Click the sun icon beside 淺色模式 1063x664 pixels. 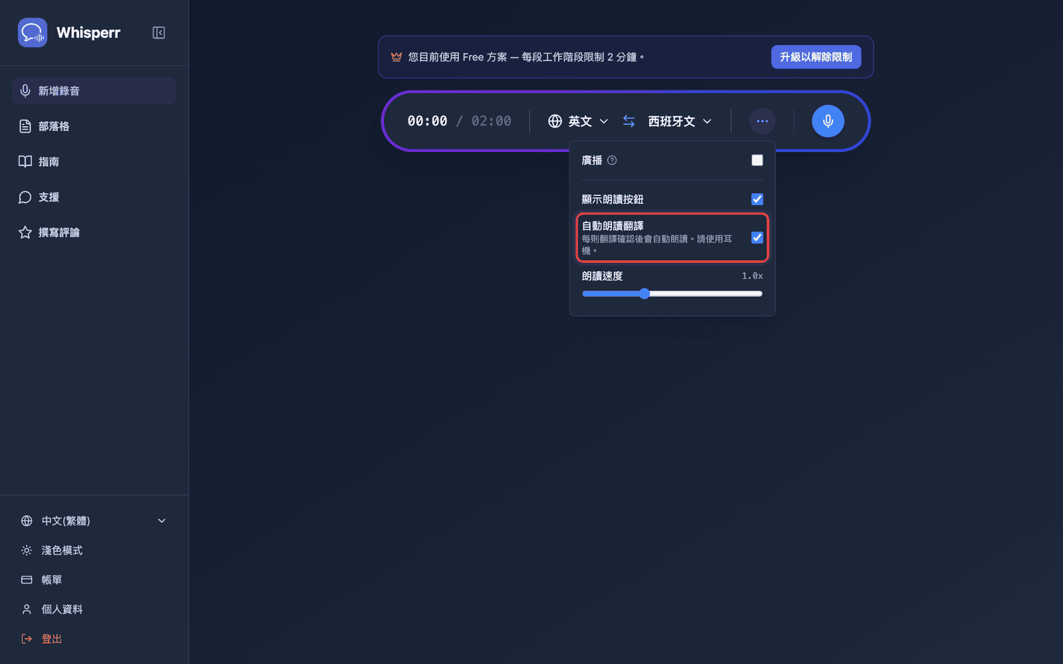27,550
